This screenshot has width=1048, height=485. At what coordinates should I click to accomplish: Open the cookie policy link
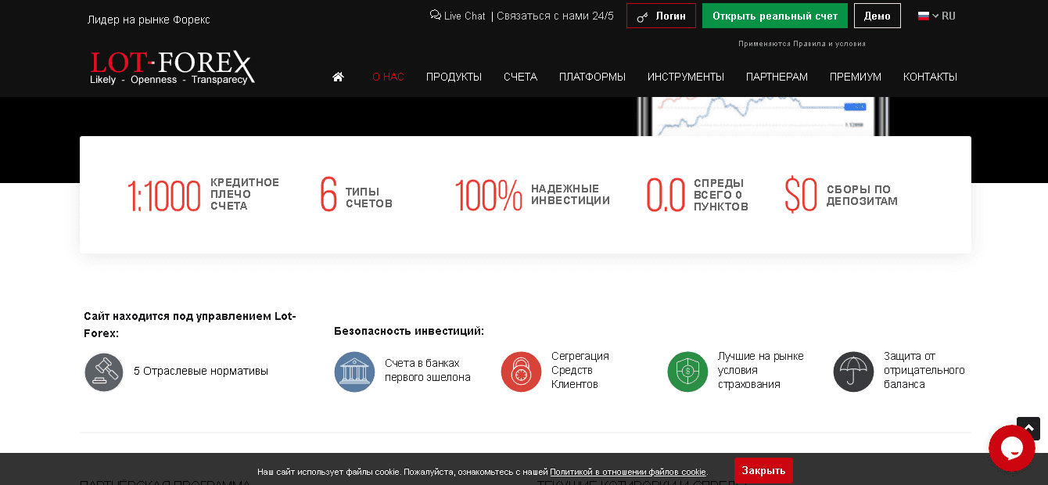(627, 472)
